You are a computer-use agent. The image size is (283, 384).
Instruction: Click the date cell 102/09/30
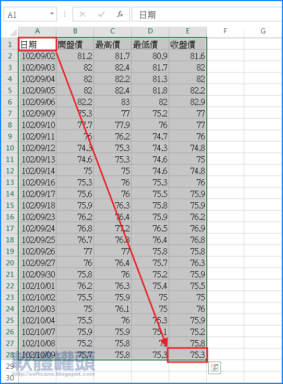(37, 274)
